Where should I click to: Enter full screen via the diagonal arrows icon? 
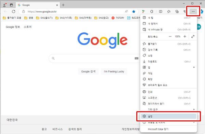(193, 36)
